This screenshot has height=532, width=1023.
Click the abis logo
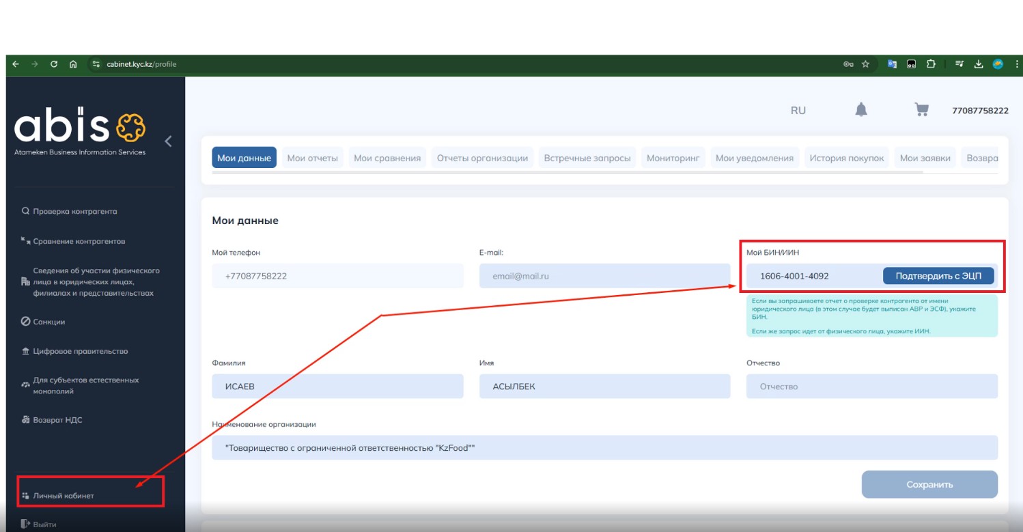click(80, 130)
